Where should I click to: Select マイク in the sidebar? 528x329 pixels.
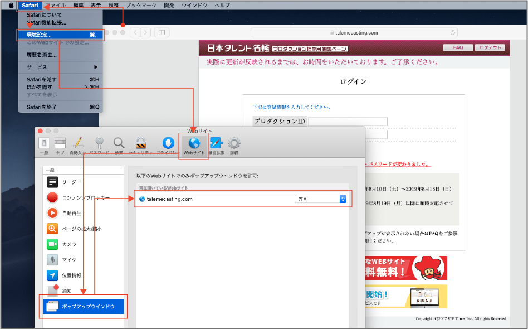pos(84,259)
